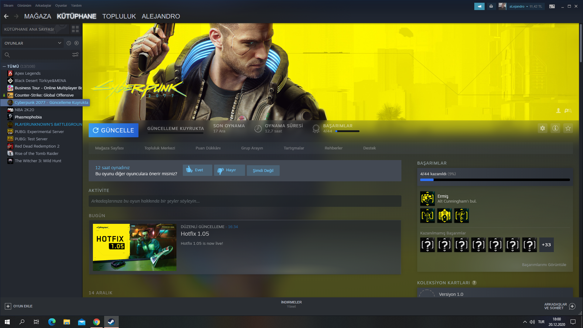Open Steam announcements megaphone button
This screenshot has width=583, height=328.
click(479, 6)
